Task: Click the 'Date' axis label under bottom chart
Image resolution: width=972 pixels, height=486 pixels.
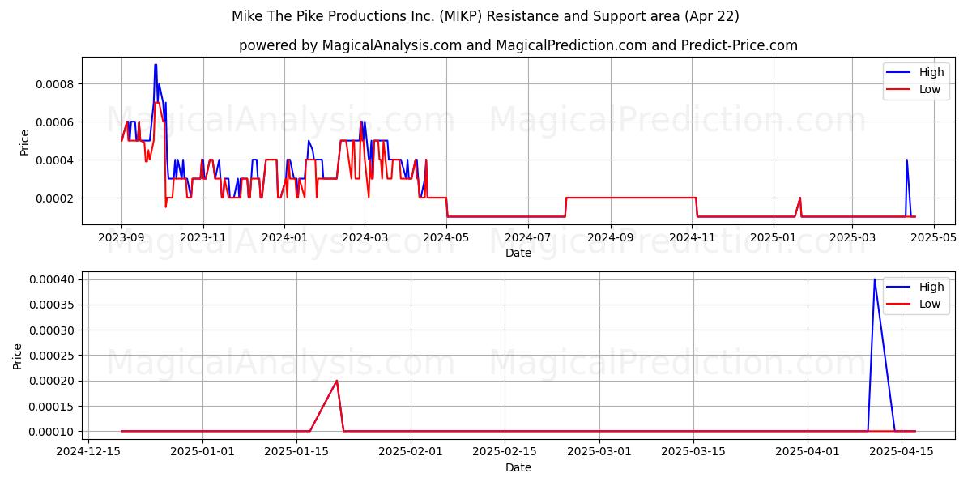Action: [518, 467]
